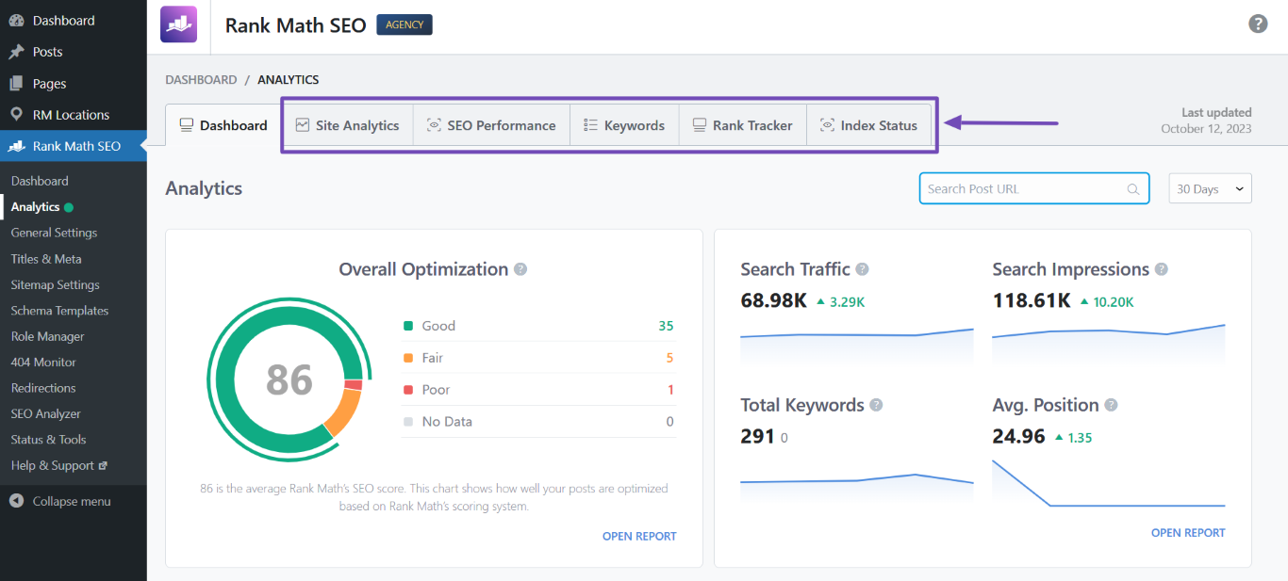1288x581 pixels.
Task: Switch to the Dashboard tab
Action: (223, 125)
